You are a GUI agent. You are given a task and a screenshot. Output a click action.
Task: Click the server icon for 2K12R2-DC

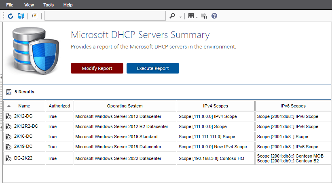(x=8, y=126)
